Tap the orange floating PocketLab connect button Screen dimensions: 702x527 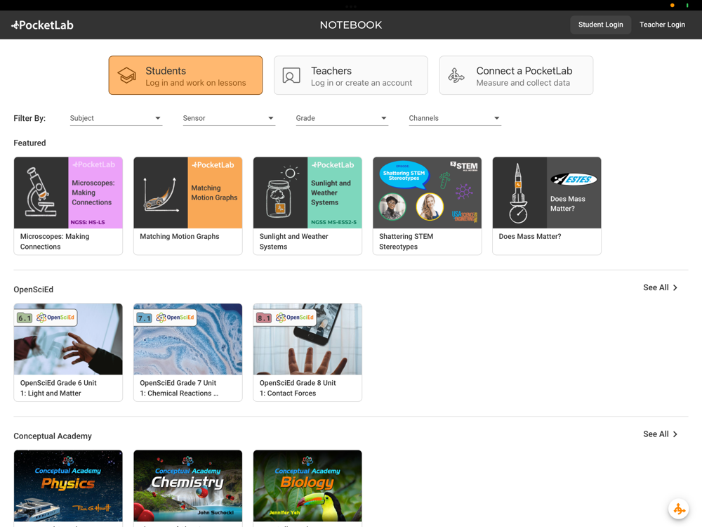coord(679,509)
